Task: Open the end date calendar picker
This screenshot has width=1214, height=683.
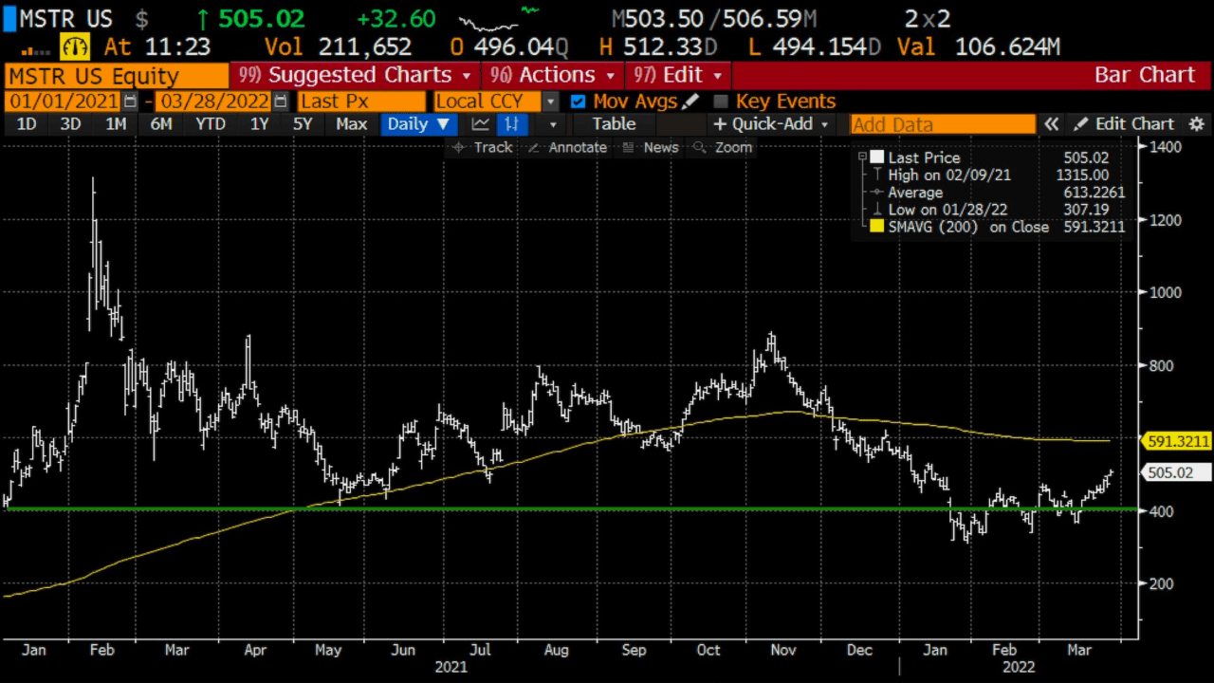Action: pos(281,102)
